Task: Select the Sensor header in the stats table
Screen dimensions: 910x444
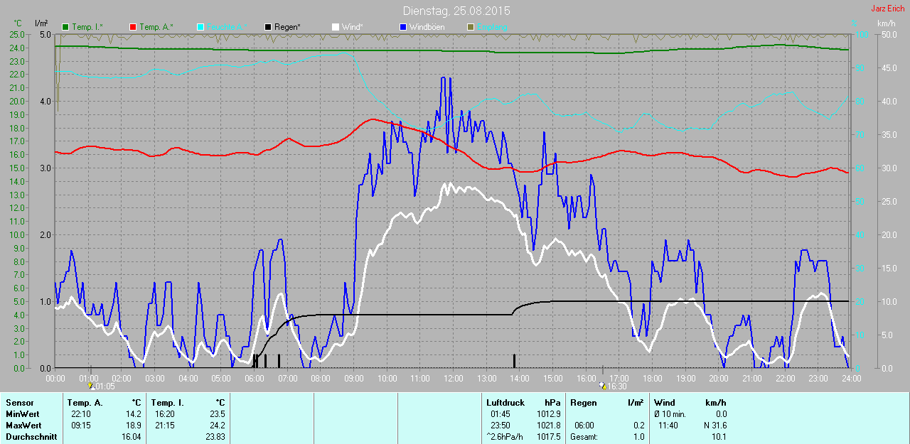Action: coord(19,403)
